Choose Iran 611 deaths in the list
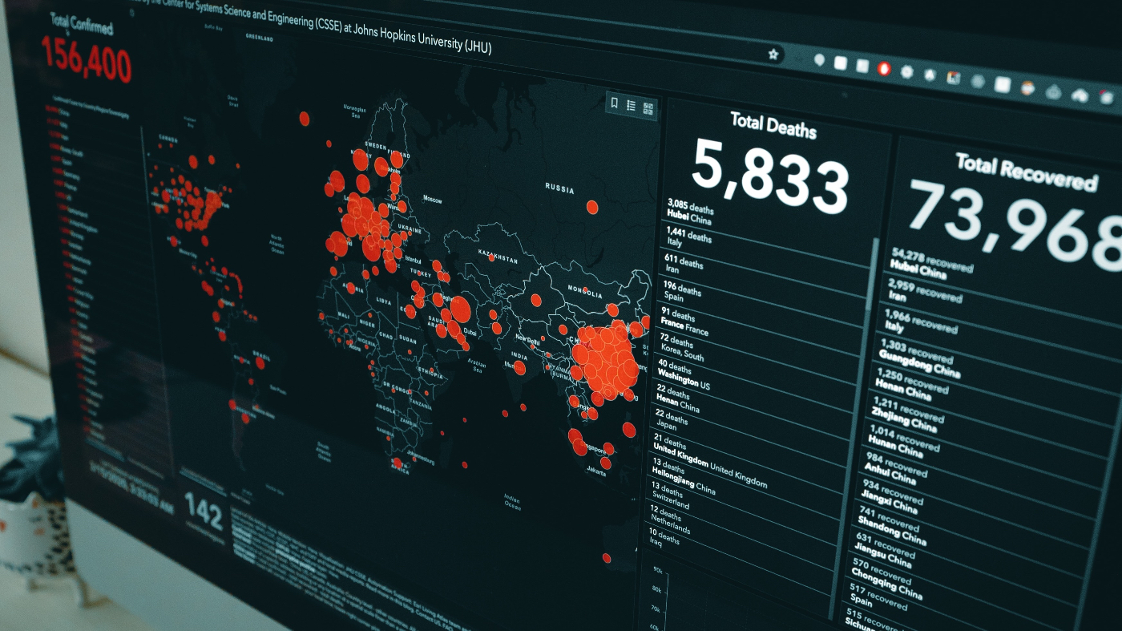Viewport: 1122px width, 631px height. point(683,264)
